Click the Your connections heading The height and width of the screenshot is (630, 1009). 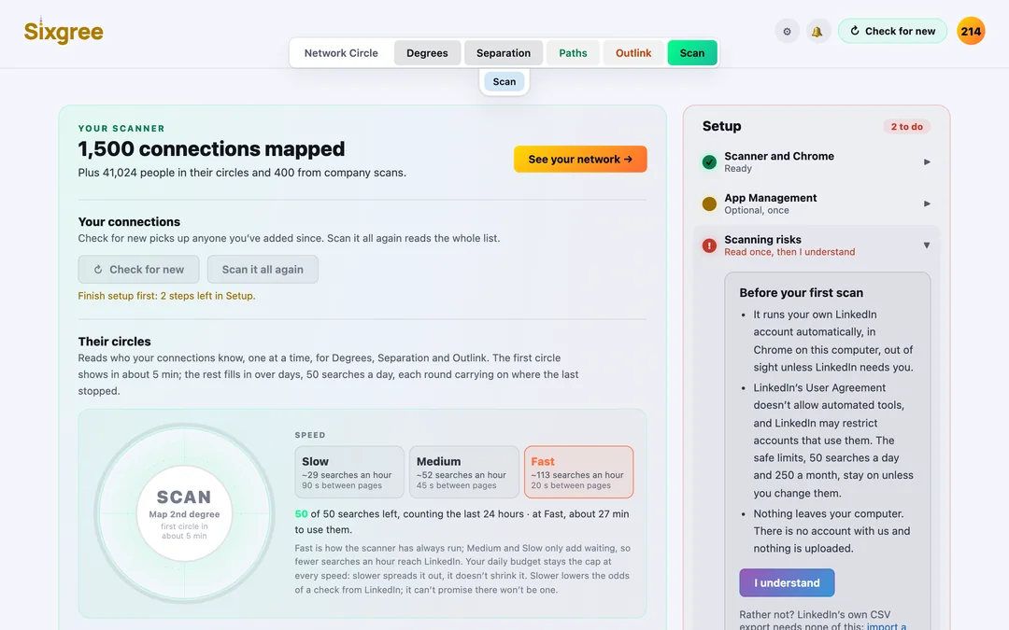point(129,222)
